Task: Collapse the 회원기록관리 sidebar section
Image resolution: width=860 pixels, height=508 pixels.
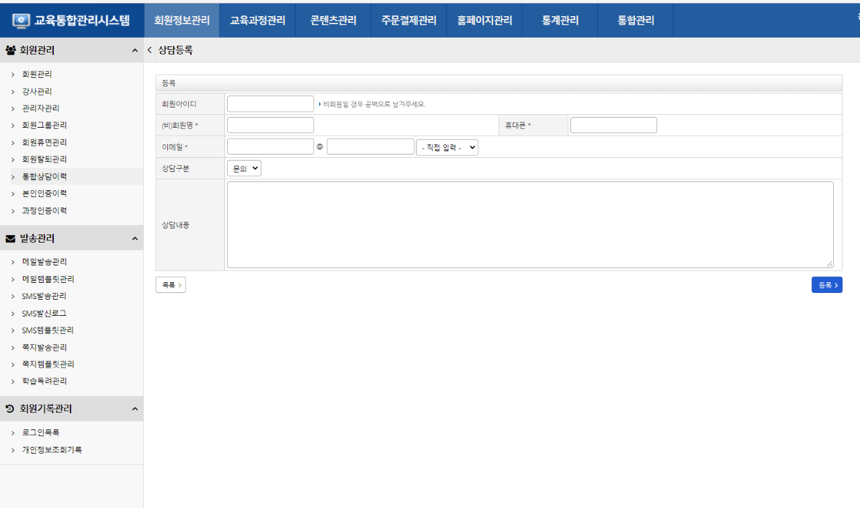Action: [x=134, y=409]
